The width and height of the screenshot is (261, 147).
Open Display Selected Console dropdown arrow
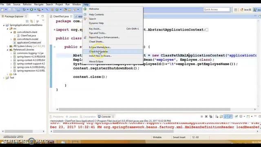[244, 116]
